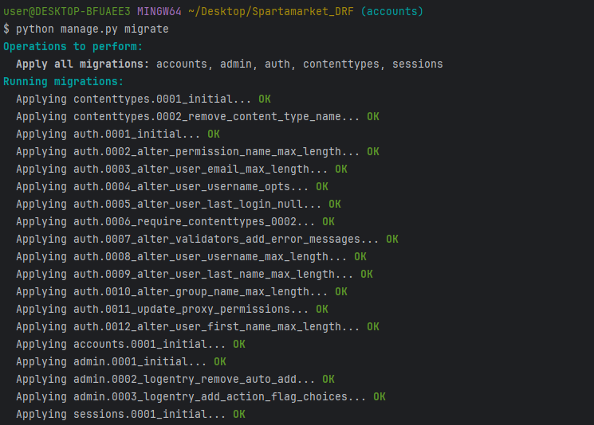The width and height of the screenshot is (594, 425).
Task: Click the auth.0011_update_proxy_permissions line
Action: [x=172, y=310]
